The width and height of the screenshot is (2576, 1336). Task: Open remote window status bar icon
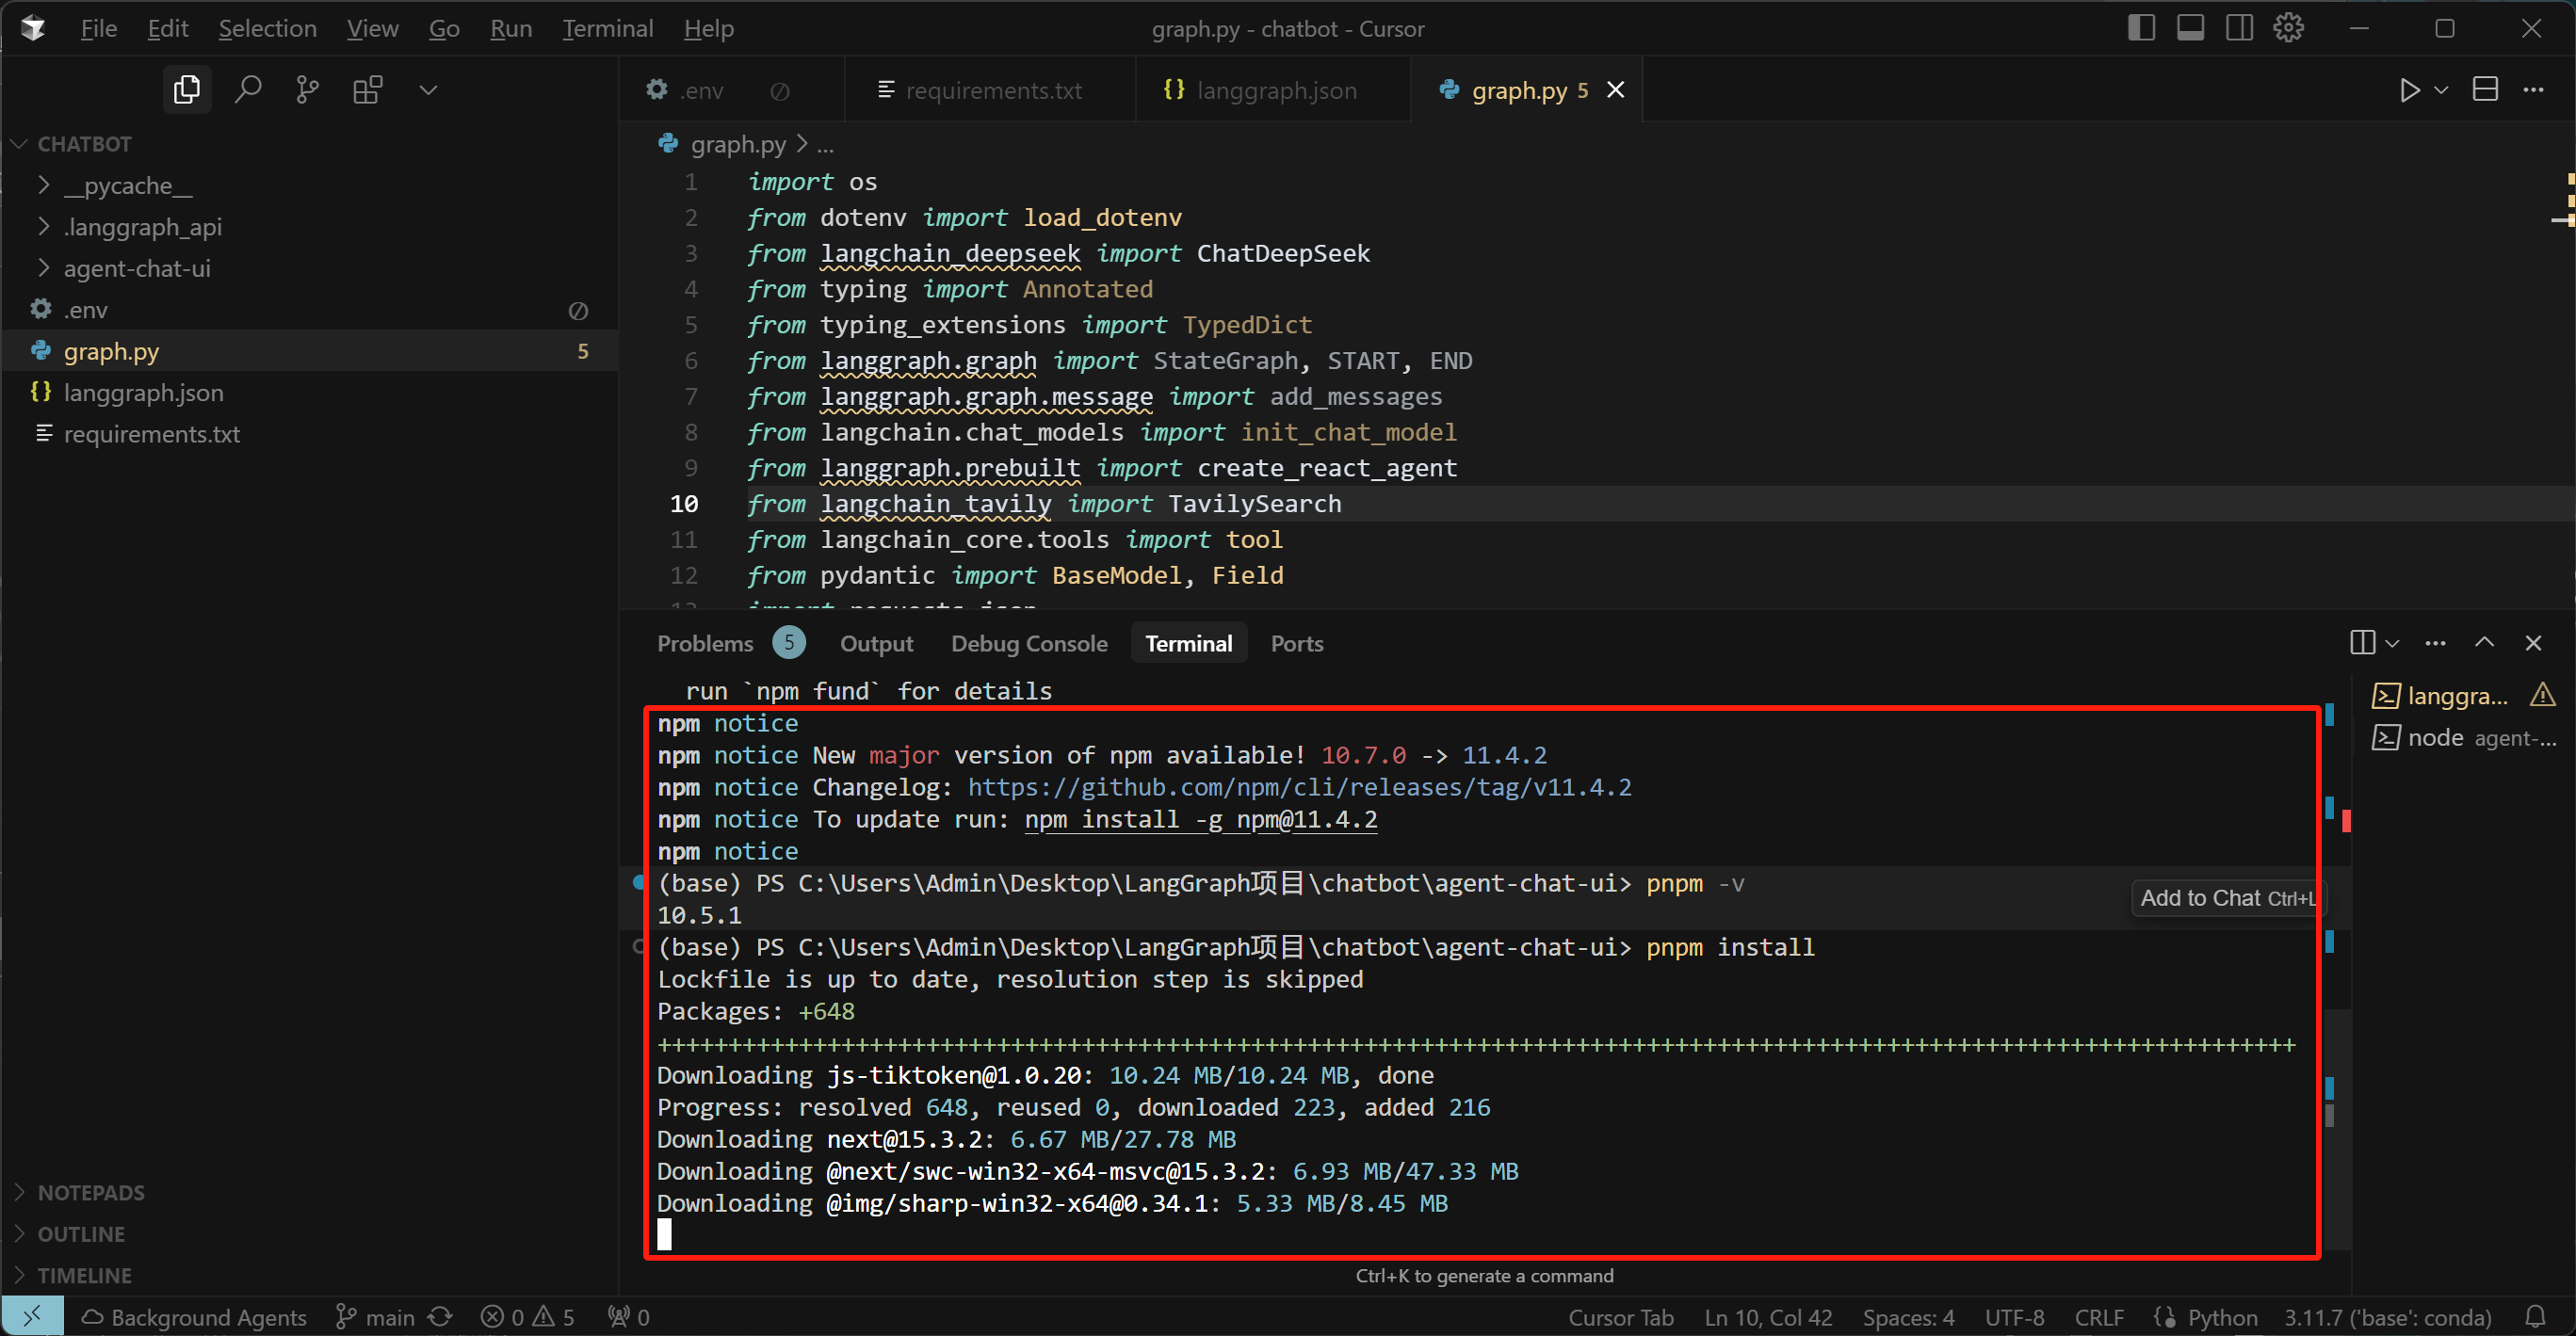click(x=33, y=1316)
